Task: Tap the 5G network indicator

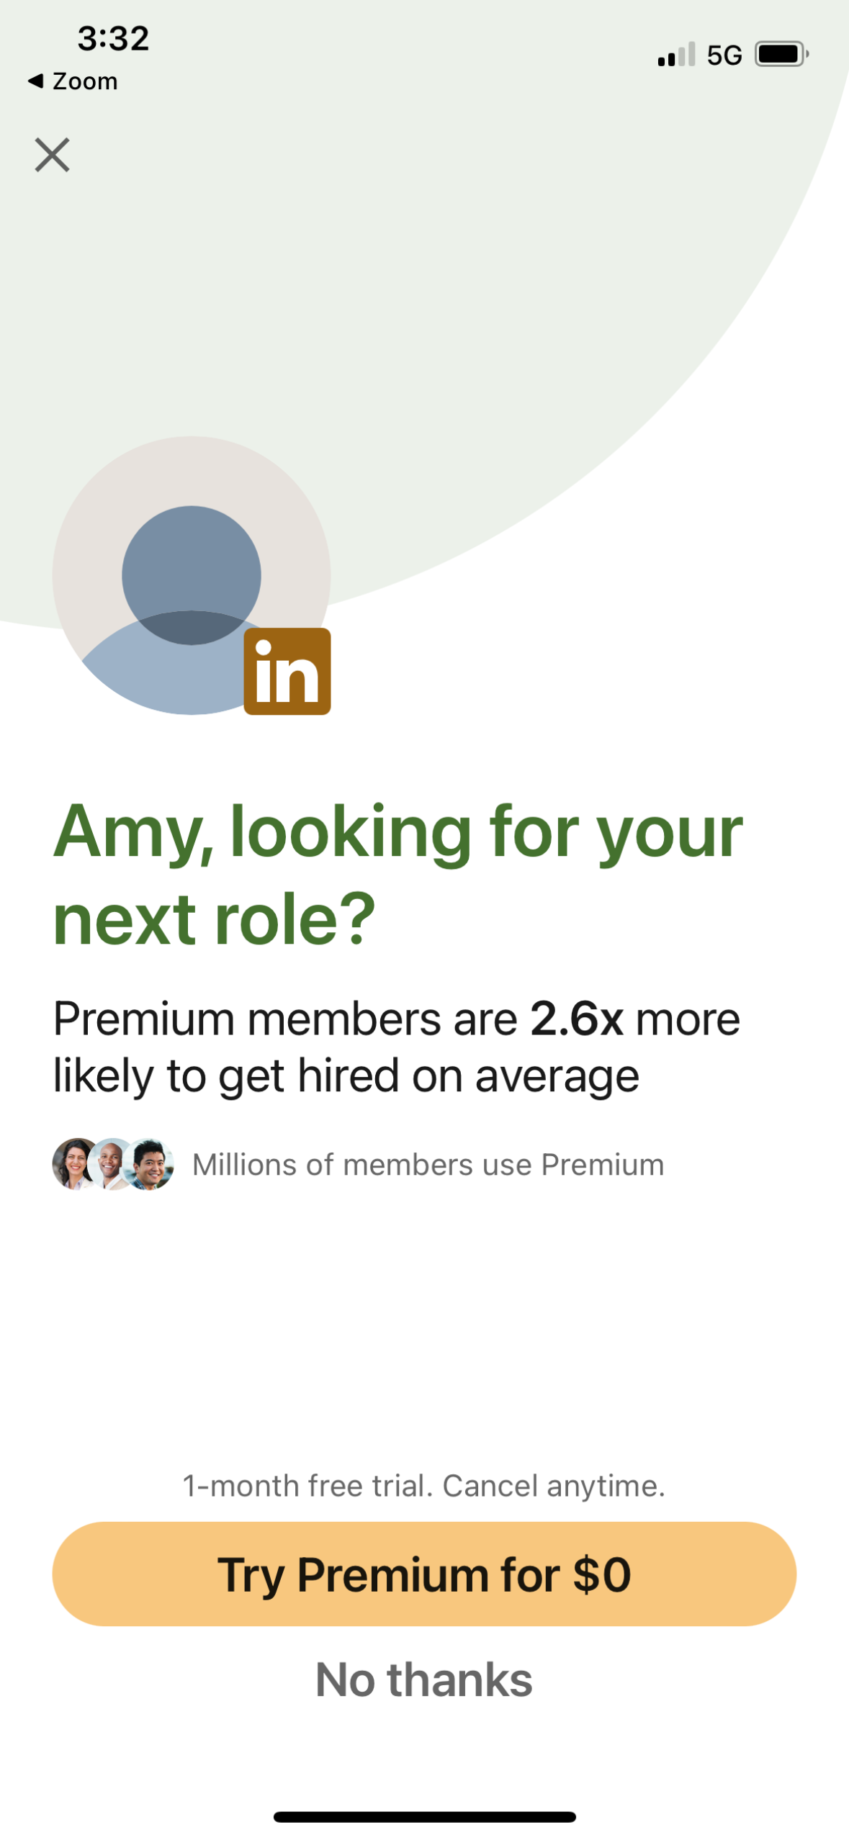Action: pyautogui.click(x=724, y=53)
